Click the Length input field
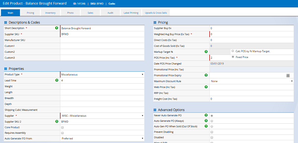The height and width of the screenshot is (143, 298). click(102, 92)
